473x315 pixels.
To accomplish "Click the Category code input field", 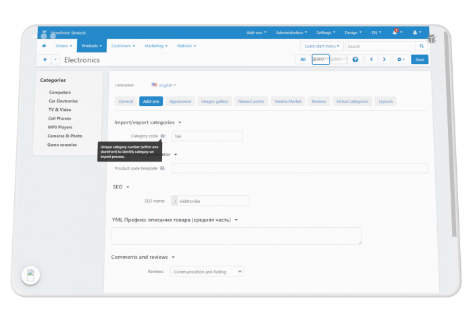I will click(x=207, y=136).
